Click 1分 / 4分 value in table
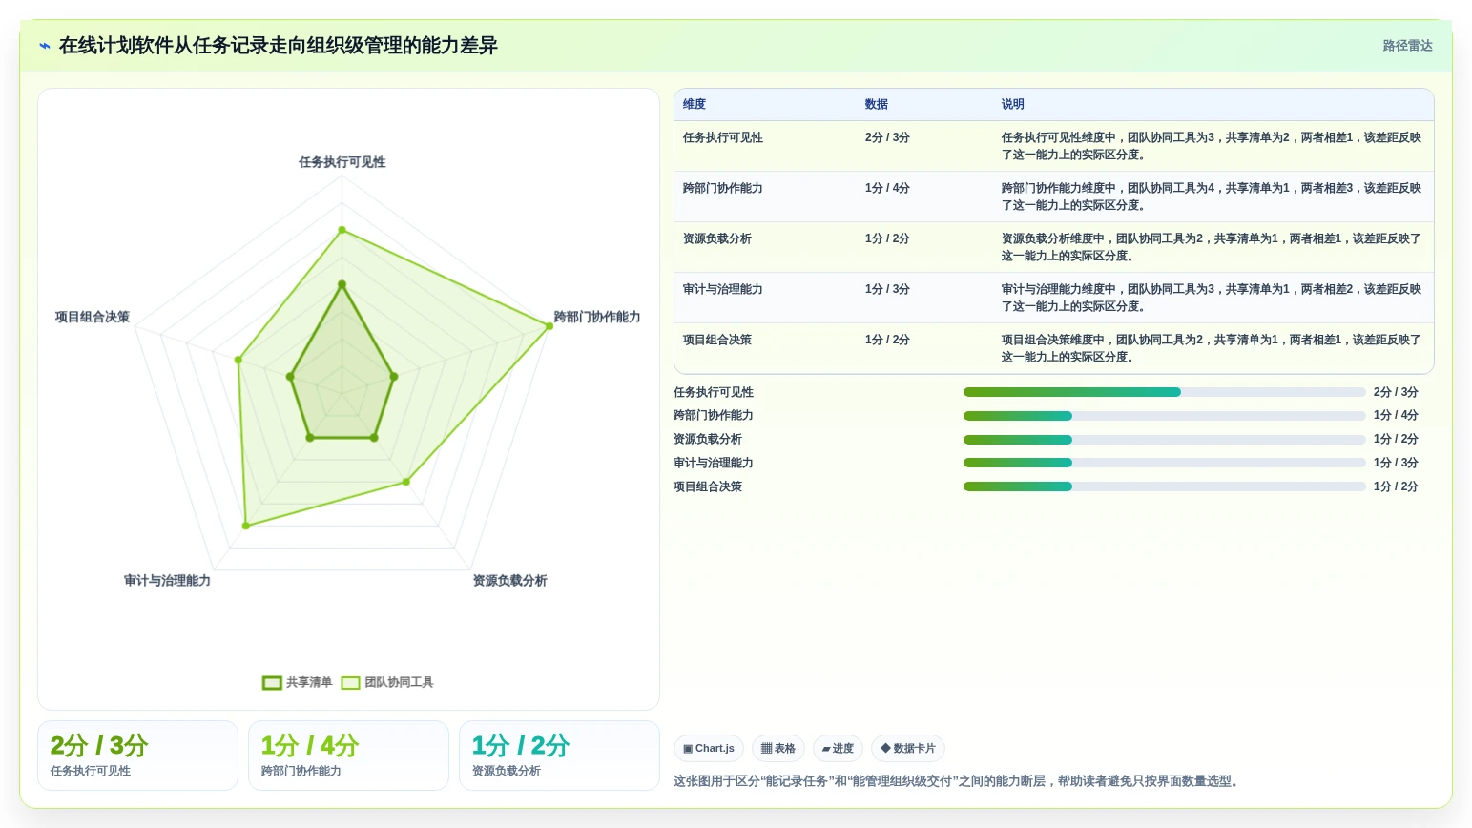 point(887,188)
